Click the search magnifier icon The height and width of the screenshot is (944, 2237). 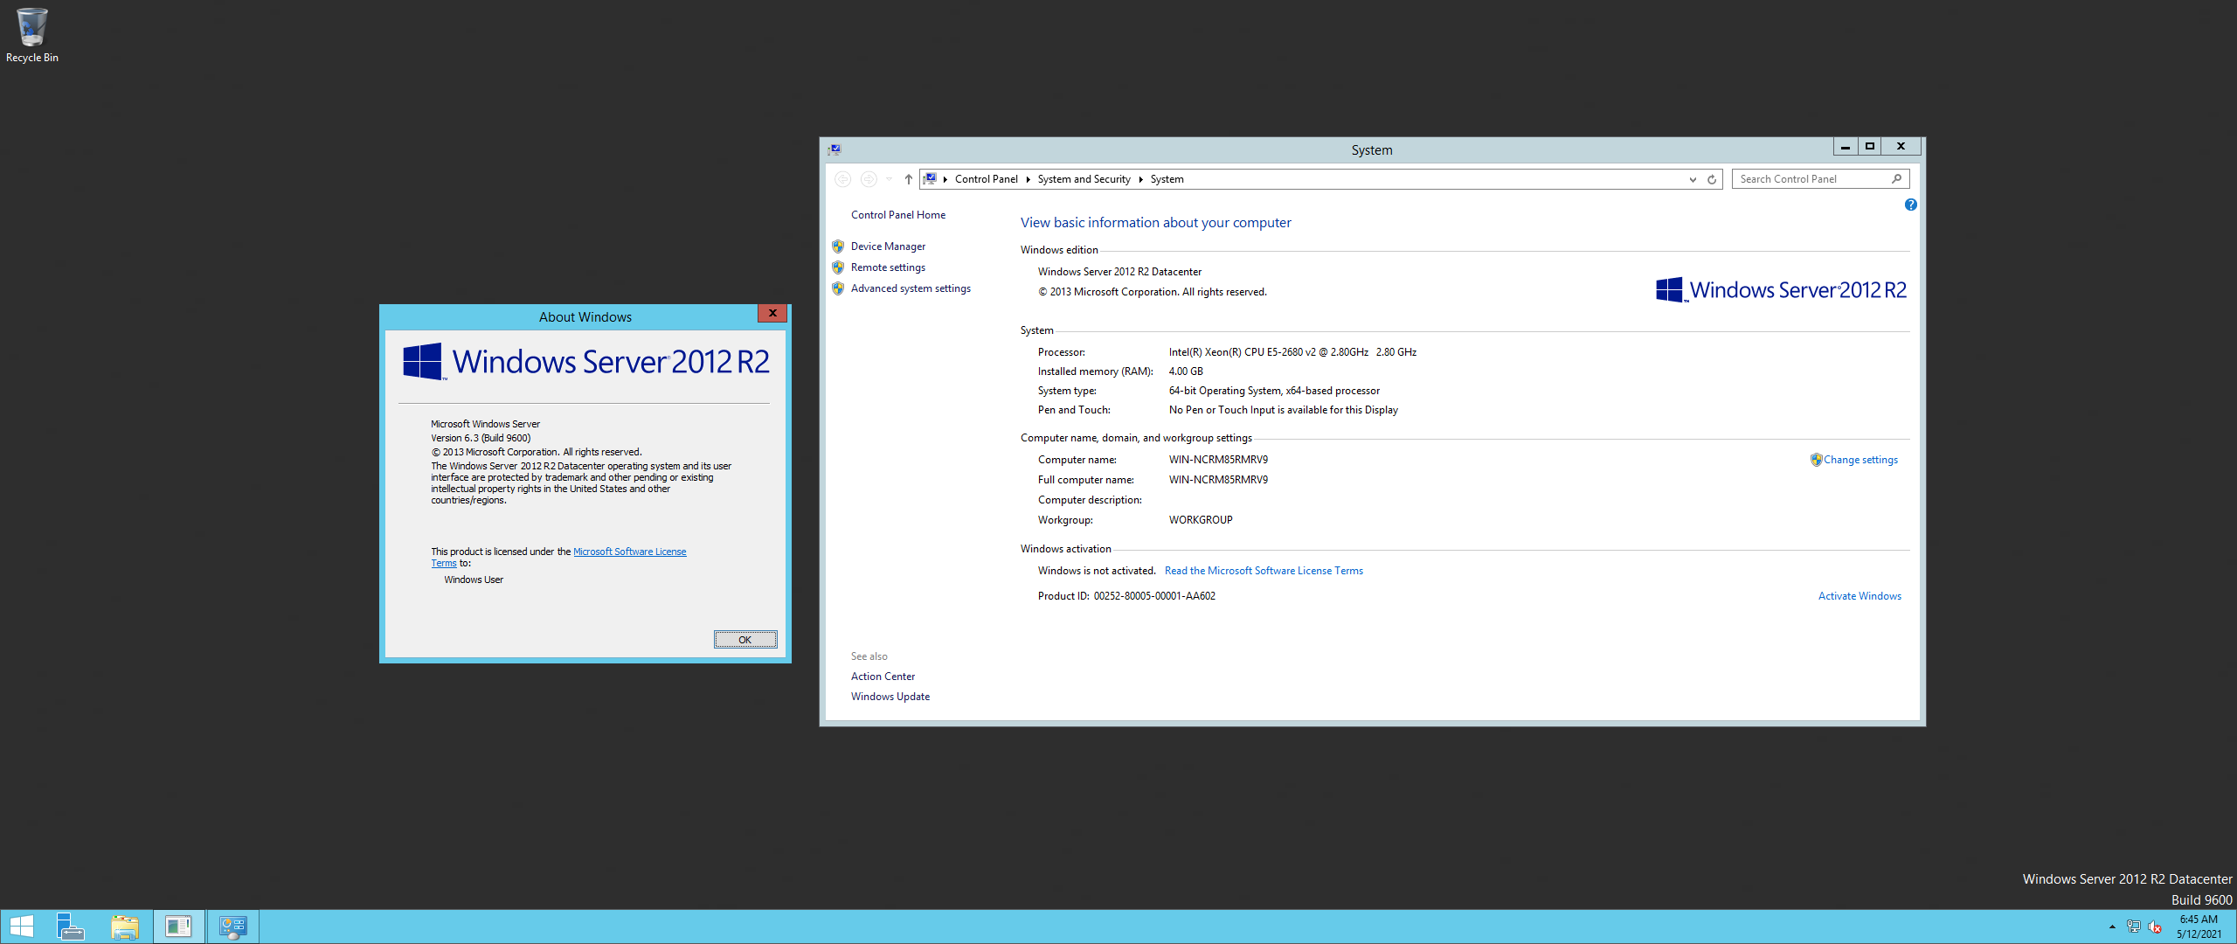tap(1896, 179)
